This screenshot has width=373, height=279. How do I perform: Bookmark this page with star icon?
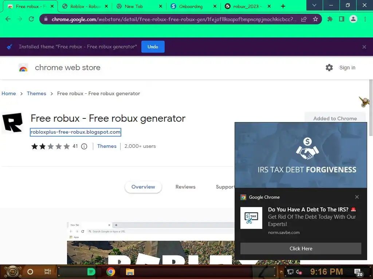pos(315,19)
